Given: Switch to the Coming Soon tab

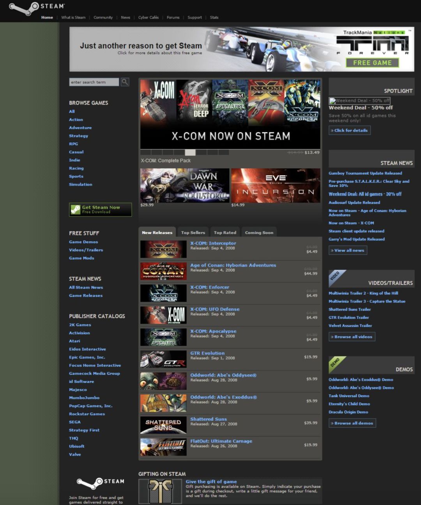Looking at the screenshot, I should pyautogui.click(x=259, y=233).
